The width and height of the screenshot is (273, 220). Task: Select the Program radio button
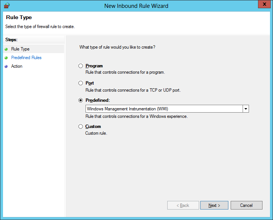pos(81,66)
